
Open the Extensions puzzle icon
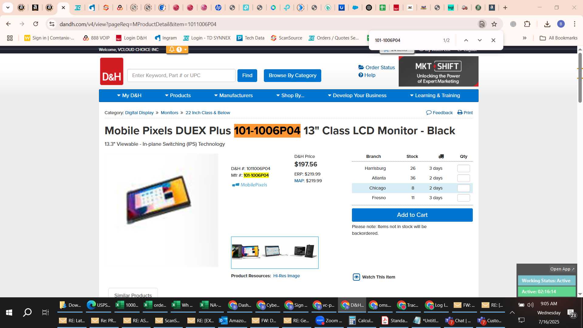tap(527, 24)
